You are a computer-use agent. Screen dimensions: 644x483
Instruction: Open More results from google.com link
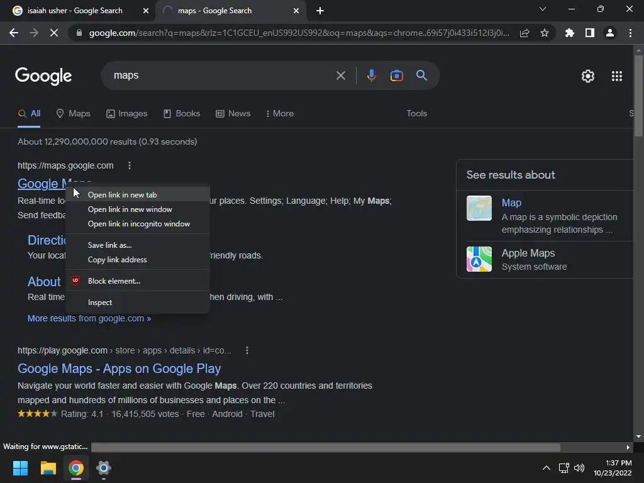89,318
